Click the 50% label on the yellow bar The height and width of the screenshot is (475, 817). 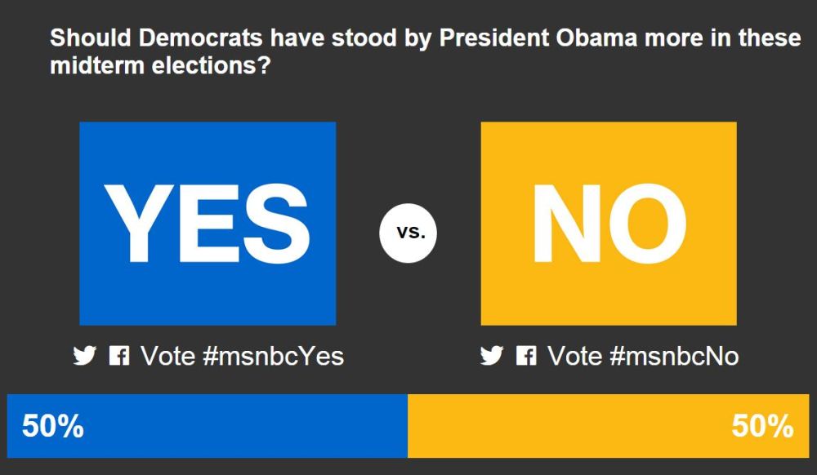[762, 426]
